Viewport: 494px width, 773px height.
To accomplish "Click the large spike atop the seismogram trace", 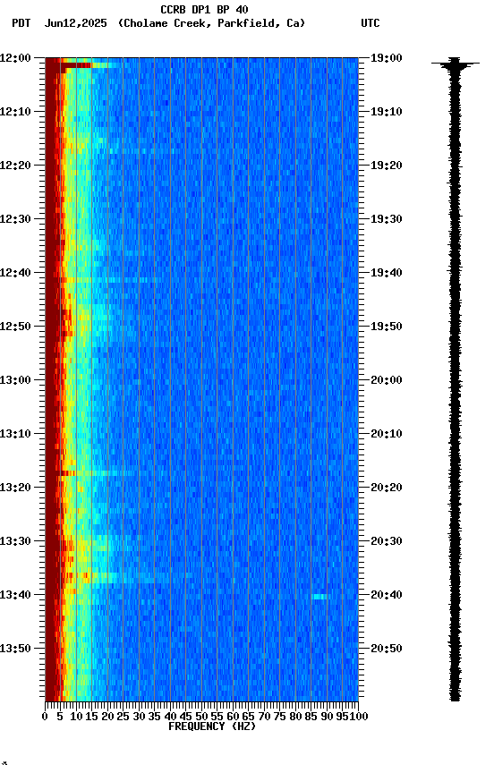I will (x=455, y=64).
